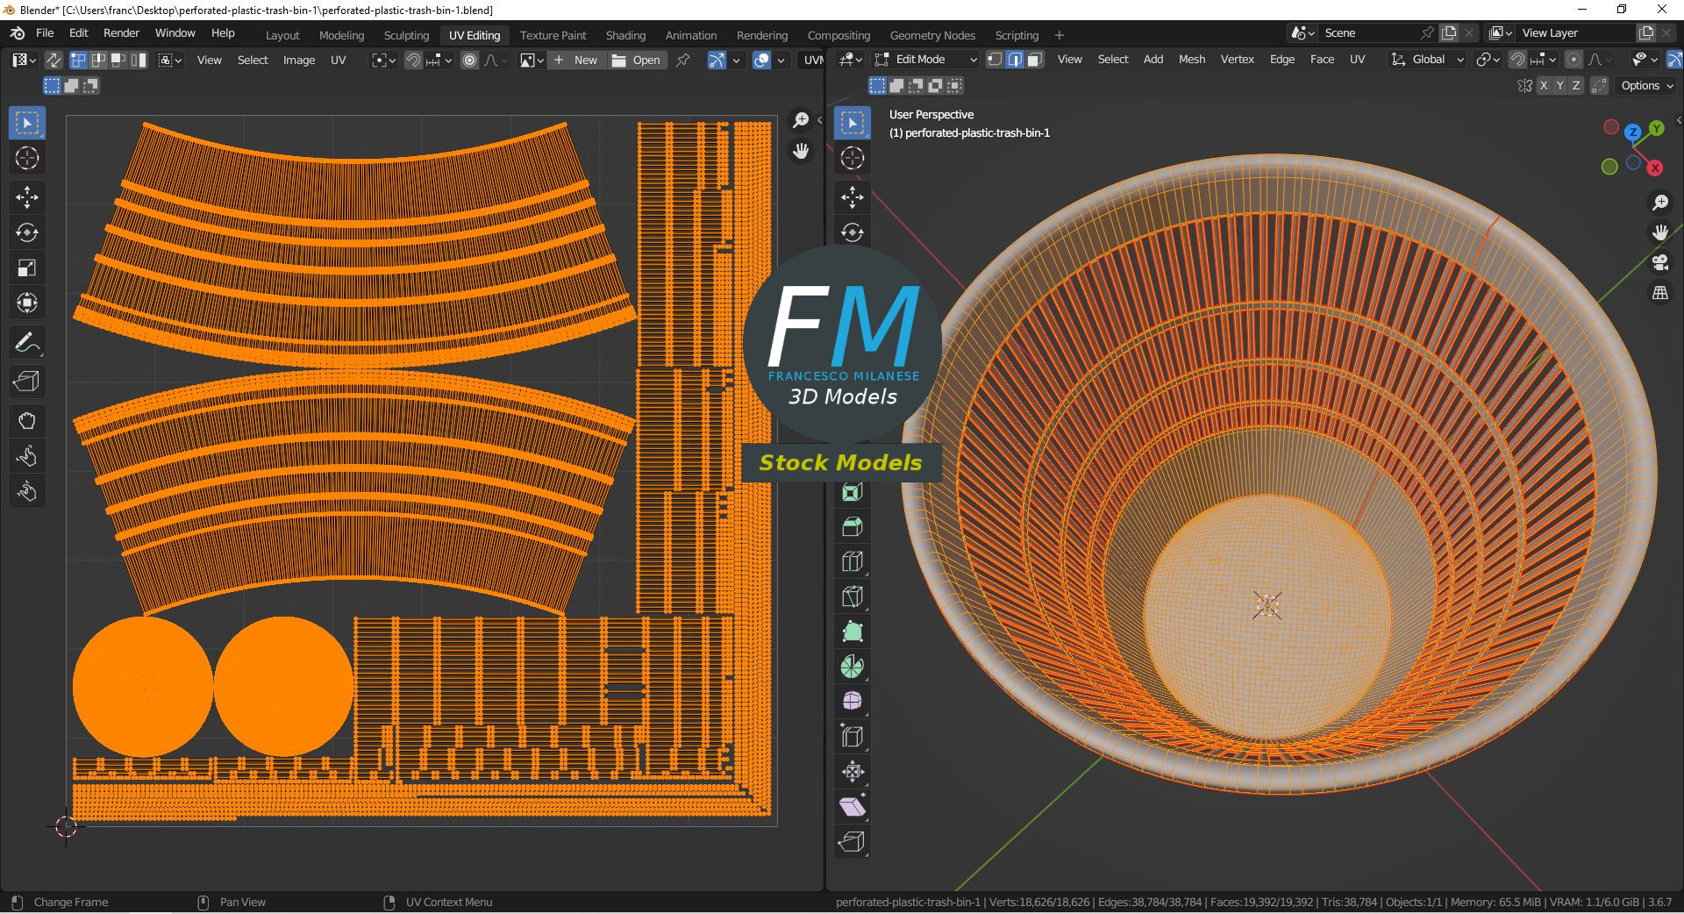
Task: Choose the UV Pinch sculpt tool
Action: (27, 491)
